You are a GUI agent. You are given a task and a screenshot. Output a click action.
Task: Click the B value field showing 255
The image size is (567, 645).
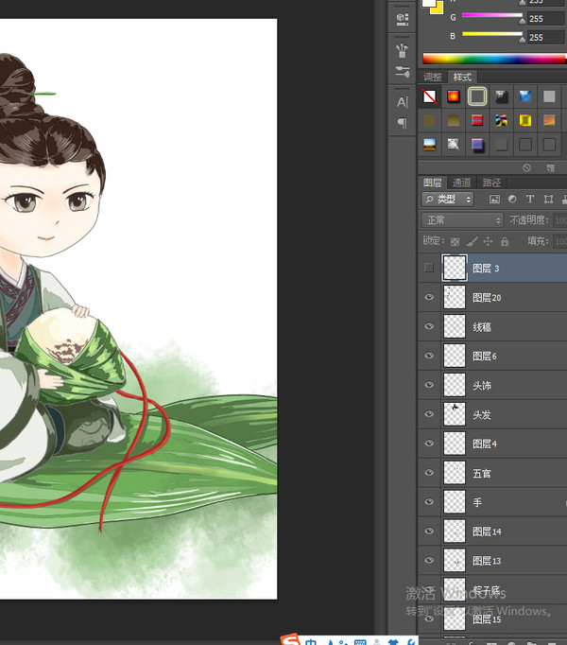point(545,38)
